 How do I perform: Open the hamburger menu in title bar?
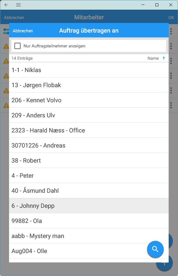(x=18, y=5)
